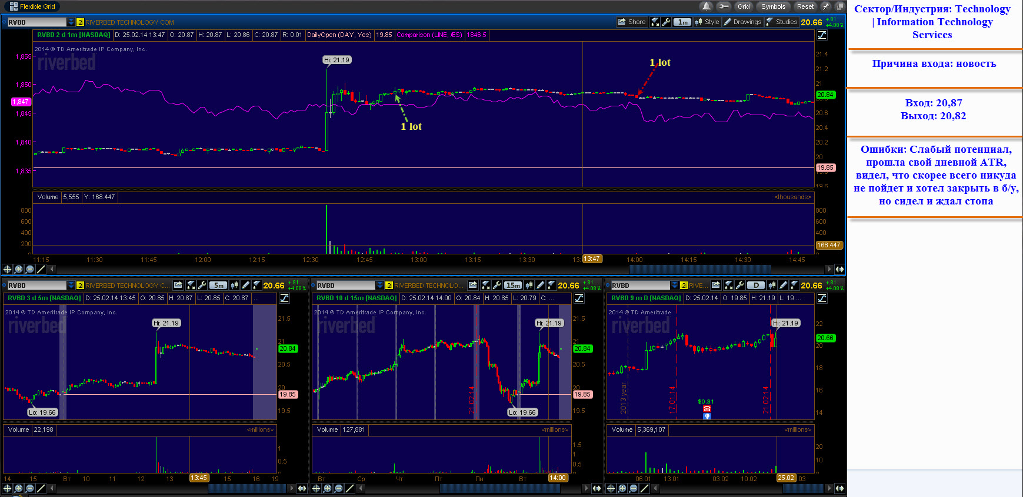Click the yellow 2 link badge in main chart

(x=80, y=22)
